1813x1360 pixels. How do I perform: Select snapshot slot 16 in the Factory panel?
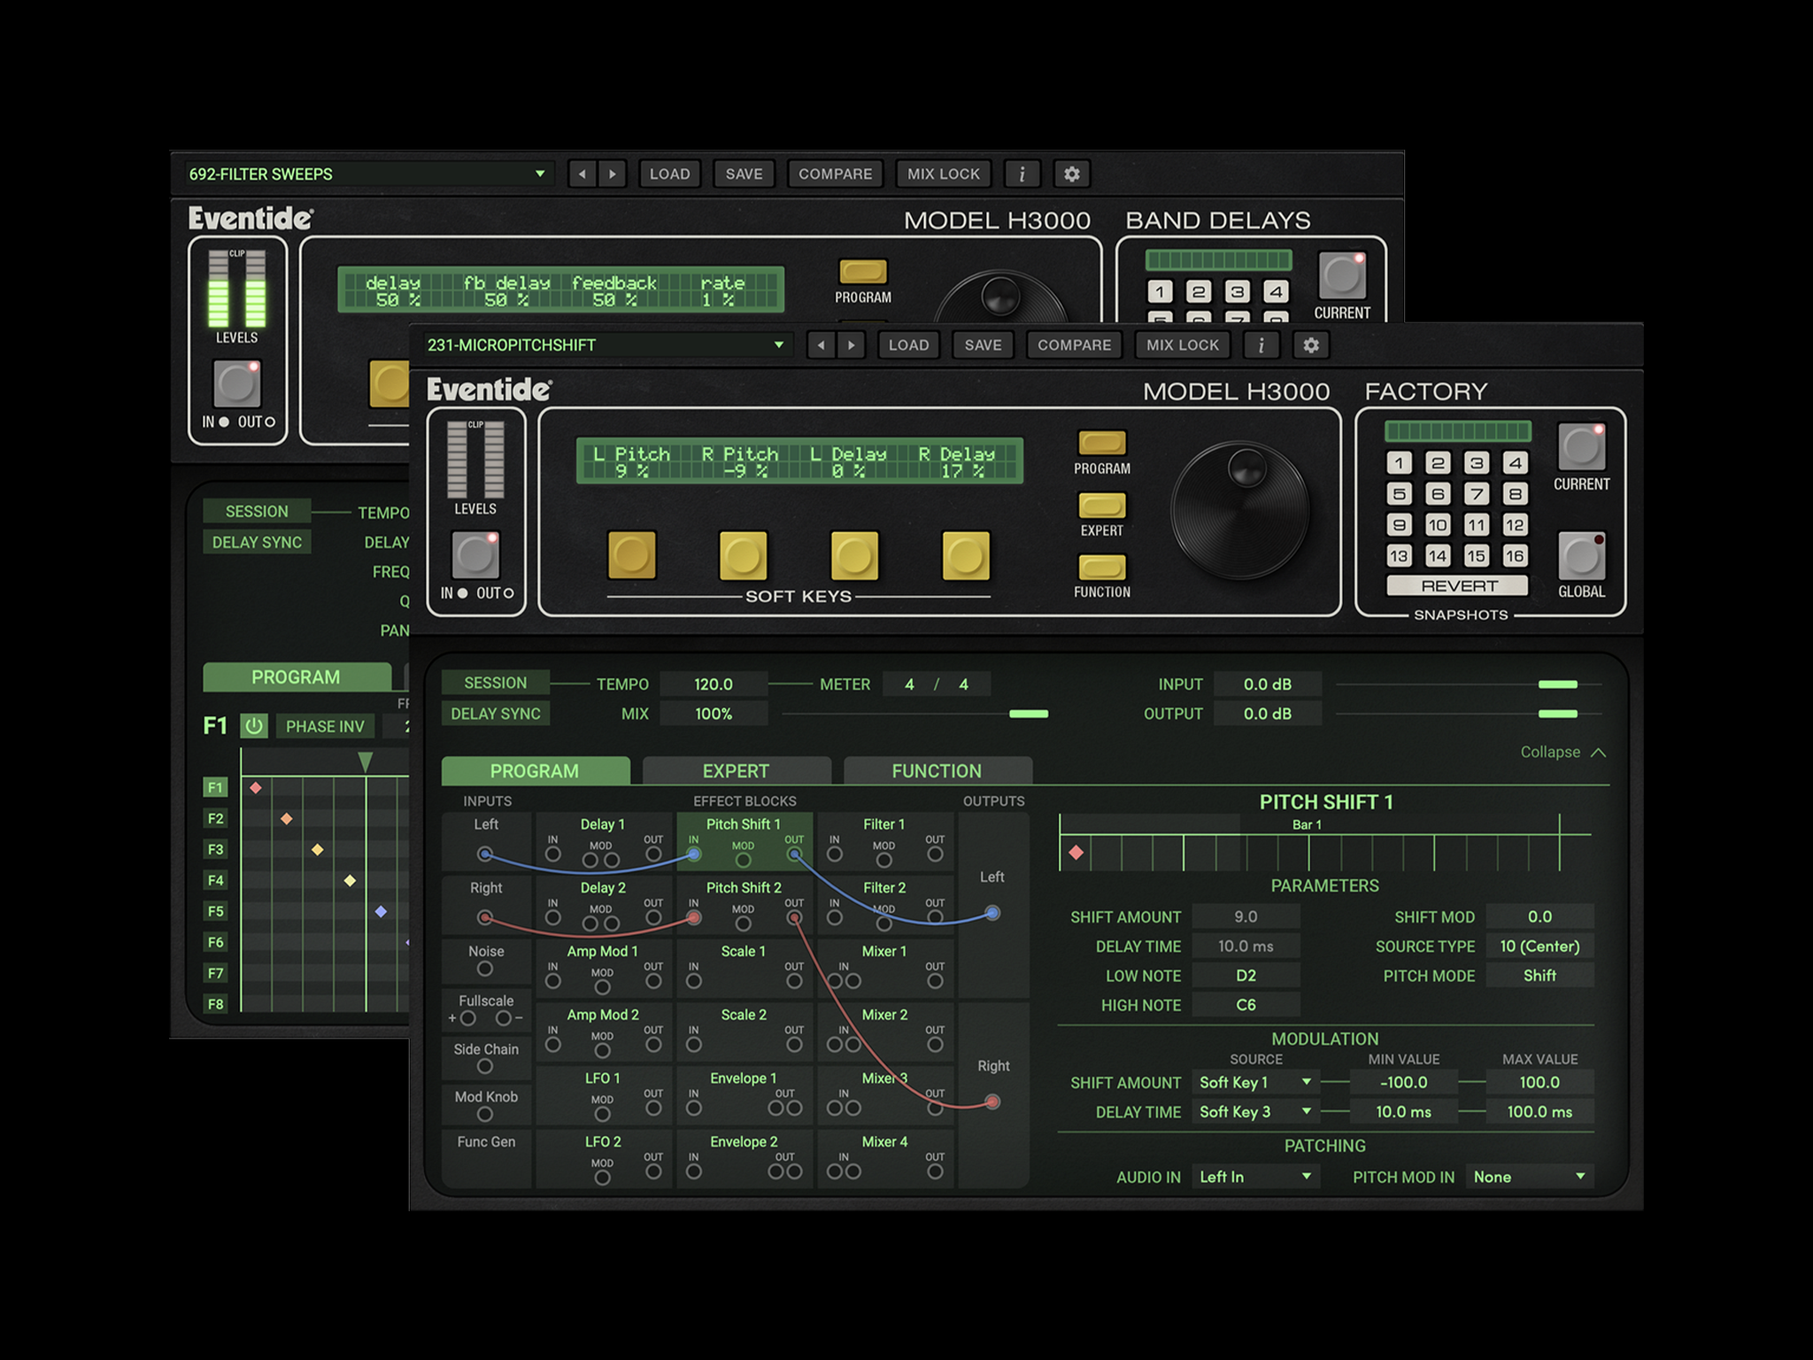tap(1515, 555)
